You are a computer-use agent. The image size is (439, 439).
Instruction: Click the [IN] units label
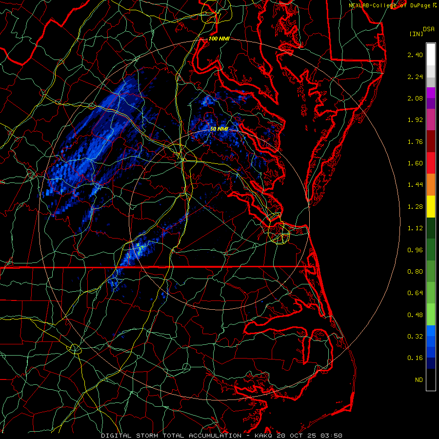point(417,34)
